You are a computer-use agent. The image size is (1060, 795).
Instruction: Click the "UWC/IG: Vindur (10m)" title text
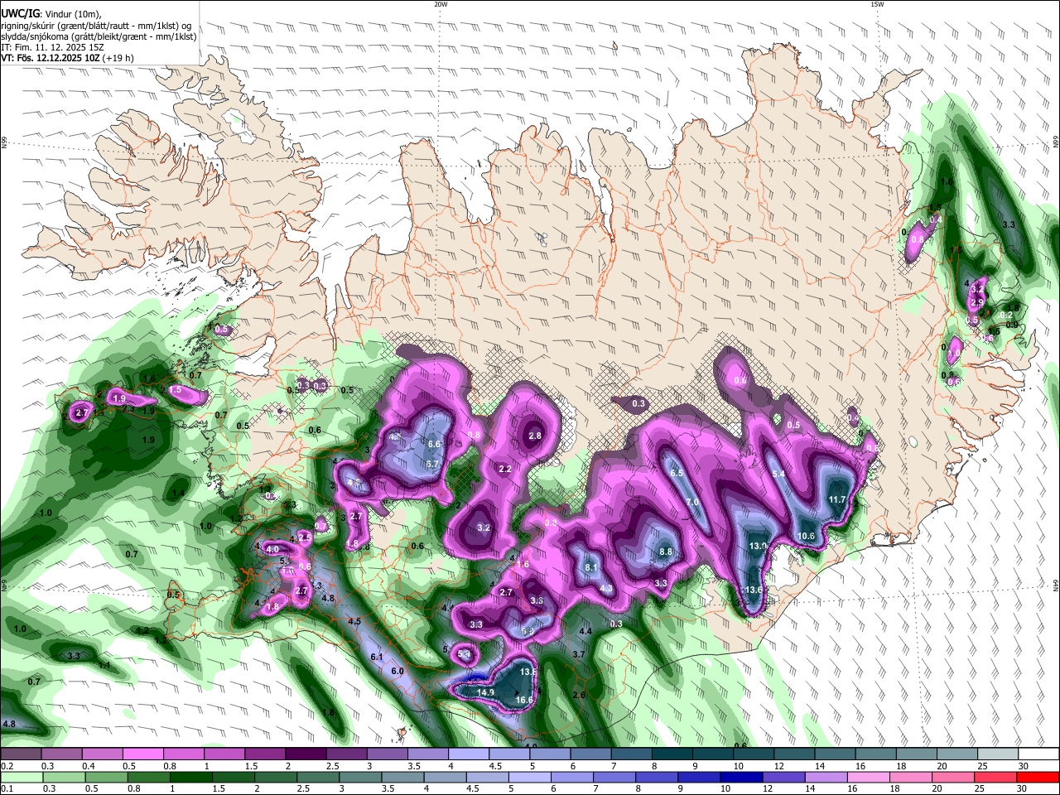51,13
